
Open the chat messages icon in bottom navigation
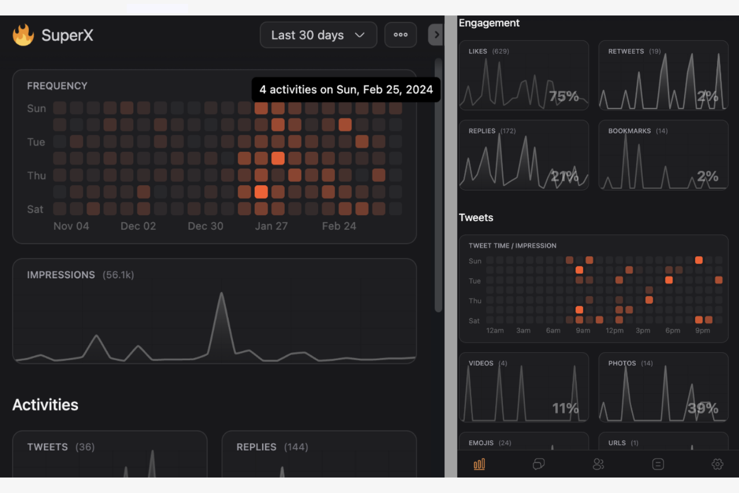[x=539, y=464]
